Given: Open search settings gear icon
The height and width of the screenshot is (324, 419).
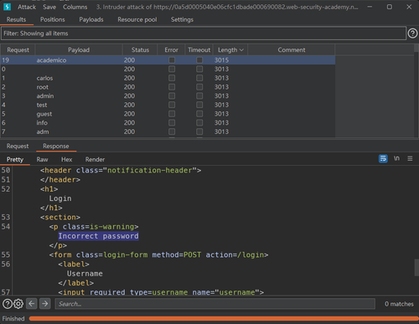Looking at the screenshot, I should [18, 304].
